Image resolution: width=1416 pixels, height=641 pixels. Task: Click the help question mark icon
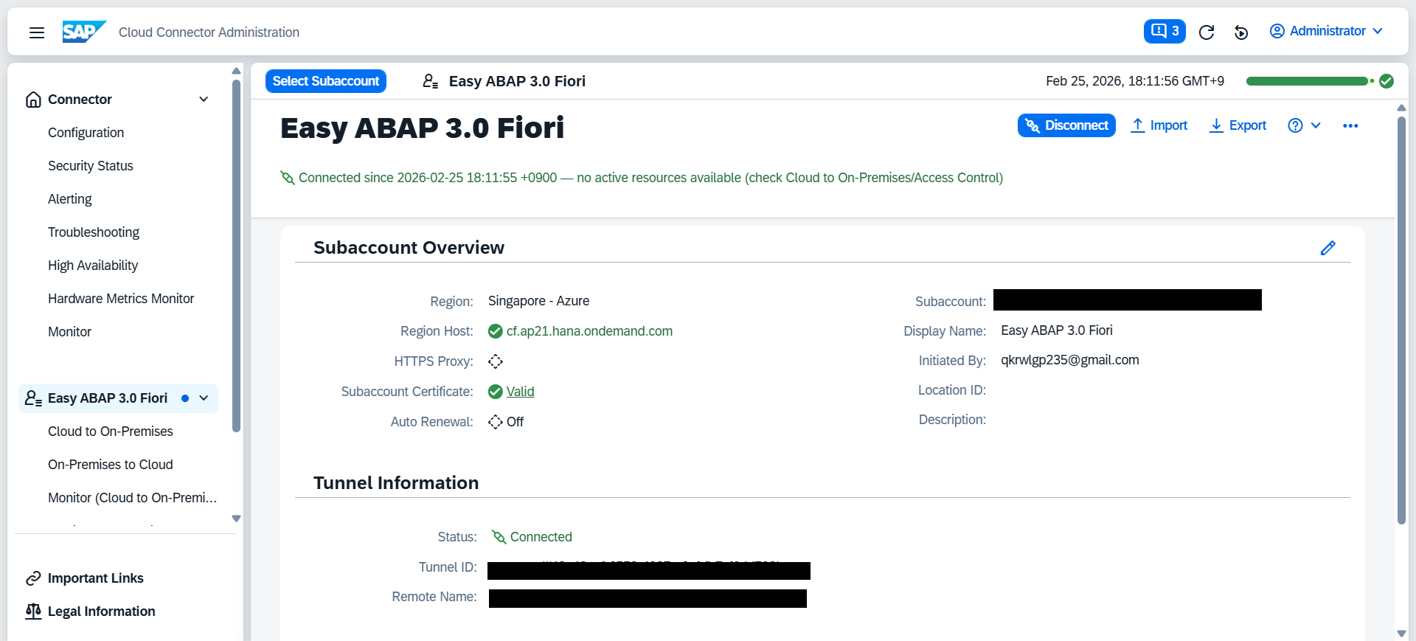tap(1295, 125)
